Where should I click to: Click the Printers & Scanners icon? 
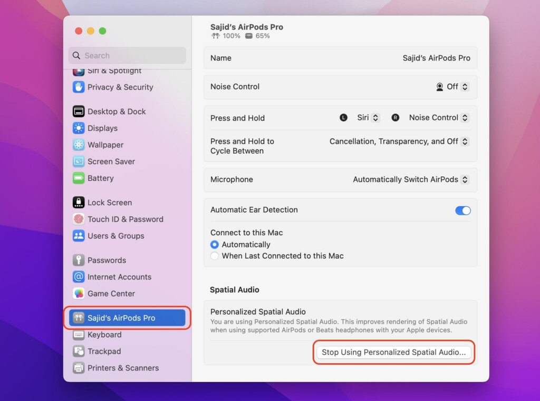pyautogui.click(x=79, y=368)
